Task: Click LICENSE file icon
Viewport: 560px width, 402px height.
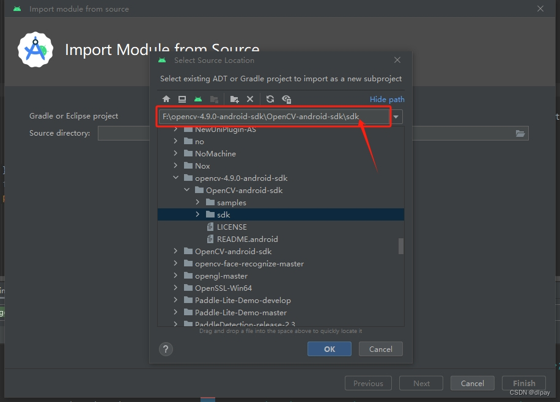Action: tap(210, 227)
